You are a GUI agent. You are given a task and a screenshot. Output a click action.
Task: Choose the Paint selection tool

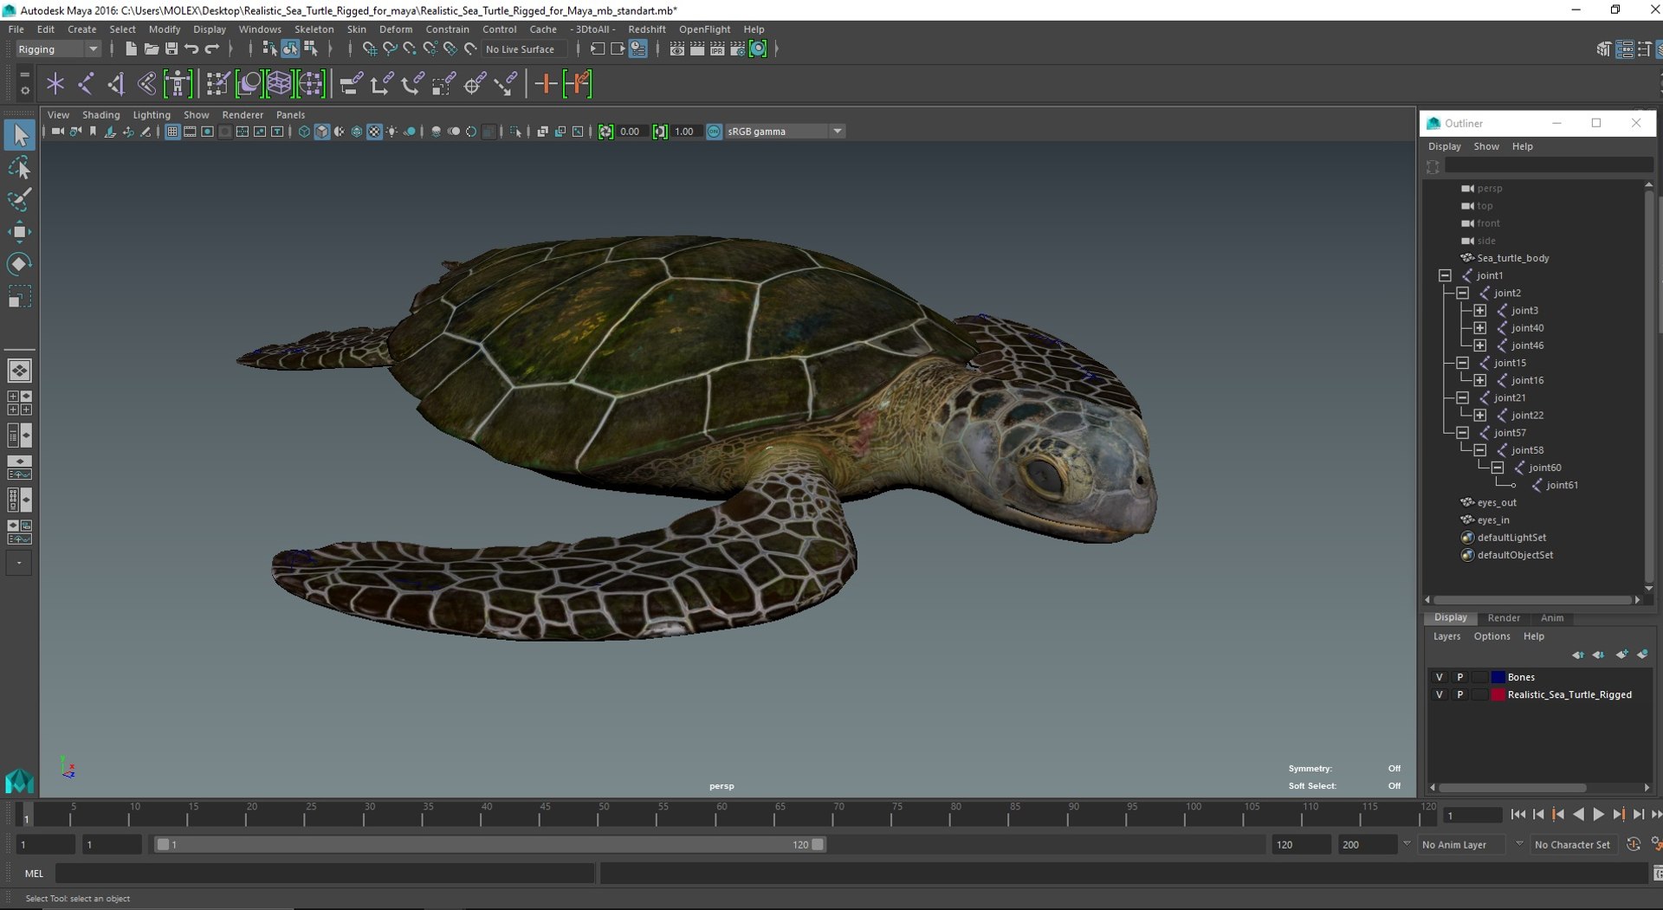(x=19, y=199)
